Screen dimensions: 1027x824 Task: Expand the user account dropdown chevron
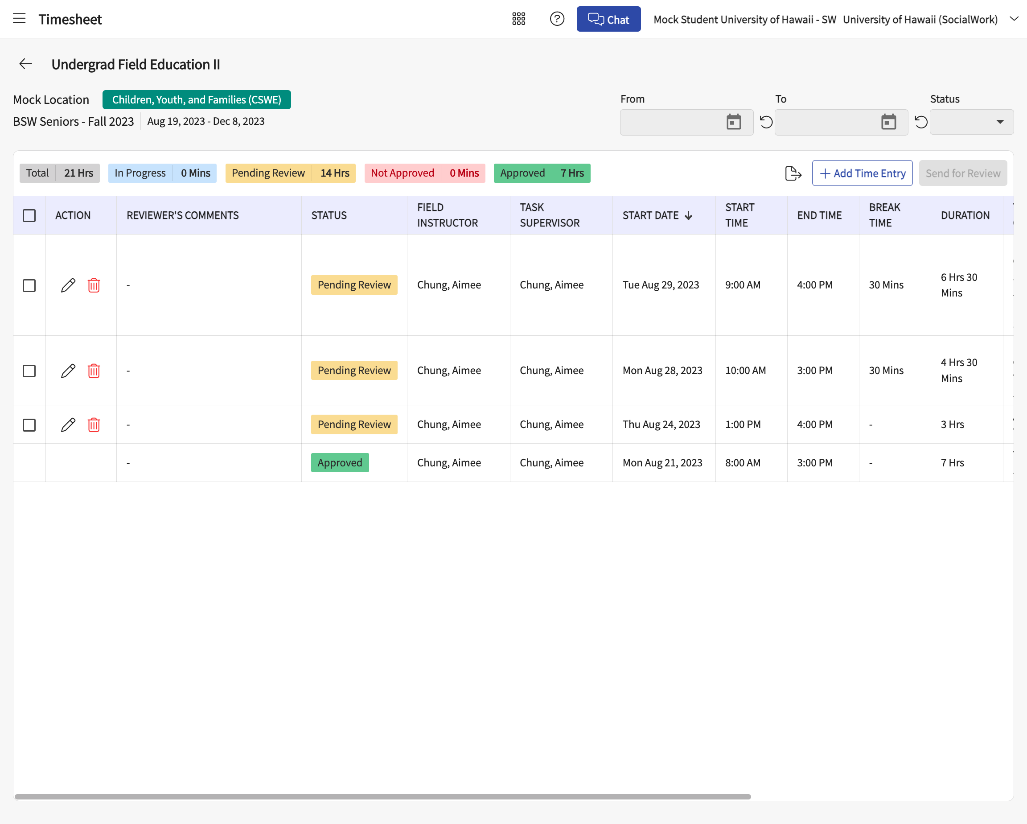pos(1014,19)
